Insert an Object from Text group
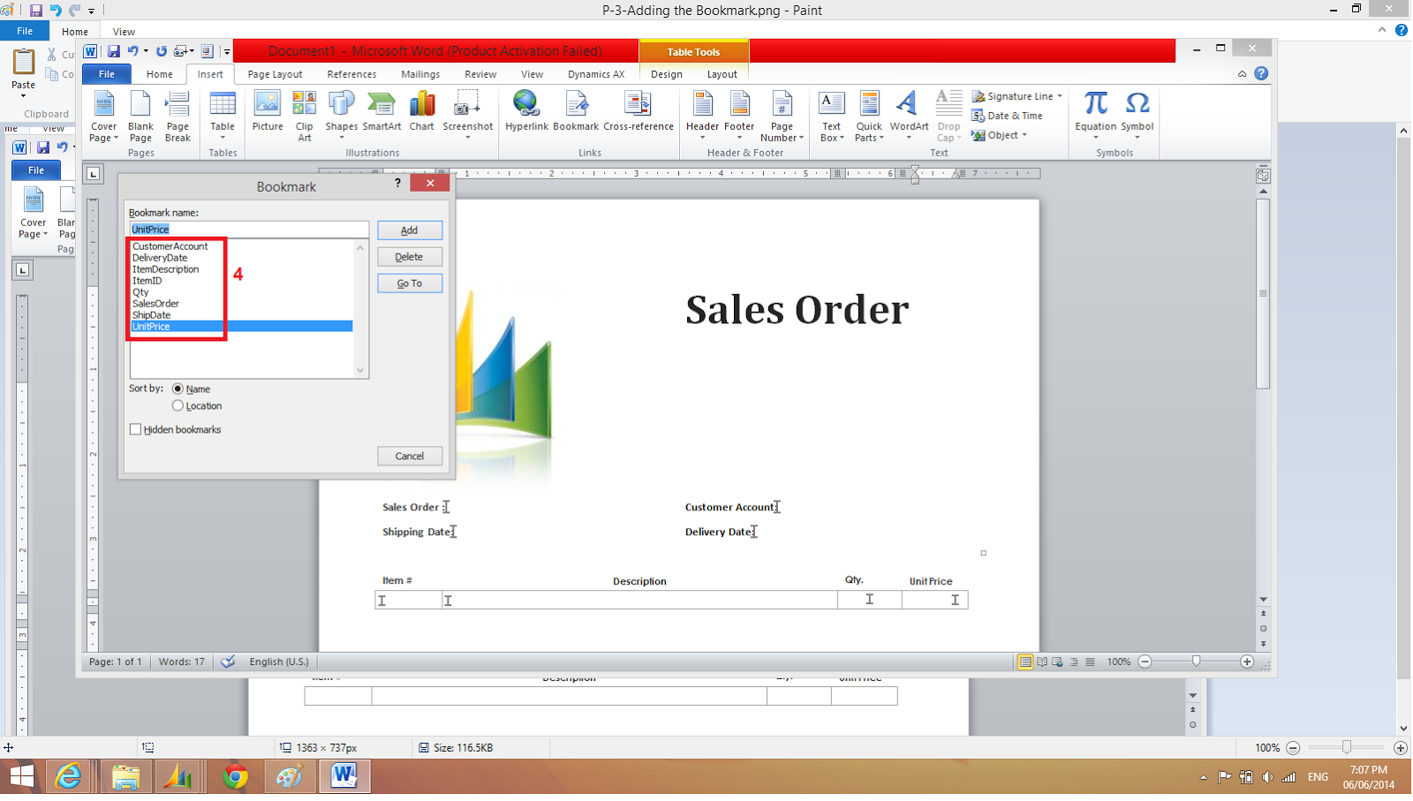The width and height of the screenshot is (1413, 801). [1000, 135]
